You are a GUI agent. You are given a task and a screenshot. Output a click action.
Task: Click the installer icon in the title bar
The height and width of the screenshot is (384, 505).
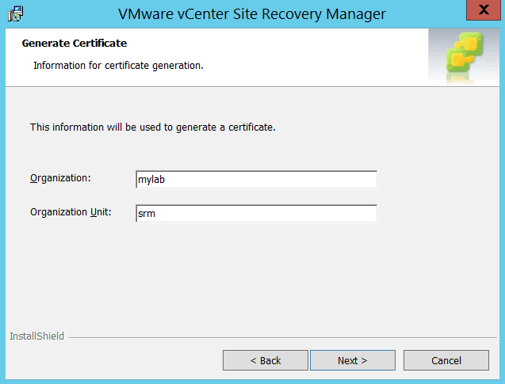[x=15, y=13]
